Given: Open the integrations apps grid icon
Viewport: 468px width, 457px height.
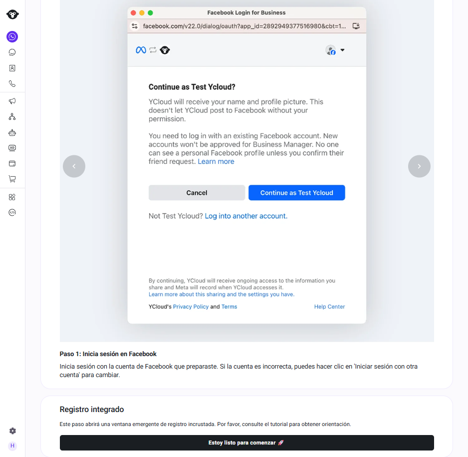Looking at the screenshot, I should click(x=12, y=197).
